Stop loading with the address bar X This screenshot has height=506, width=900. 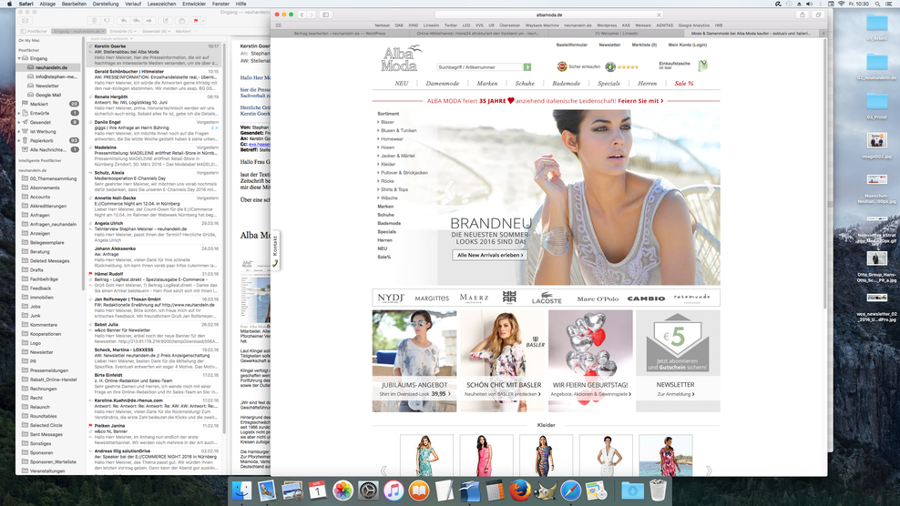(x=659, y=15)
